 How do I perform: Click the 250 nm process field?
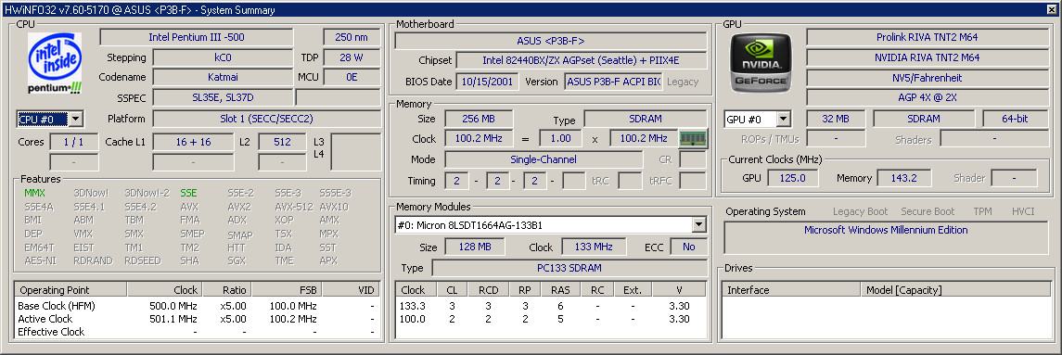click(x=352, y=37)
